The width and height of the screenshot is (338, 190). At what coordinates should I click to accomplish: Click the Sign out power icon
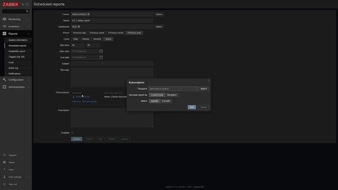4,184
